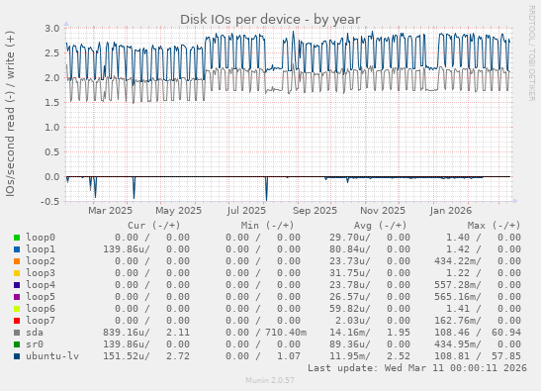Click the loop5 magenta legend swatch
The height and width of the screenshot is (391, 541).
pyautogui.click(x=17, y=297)
